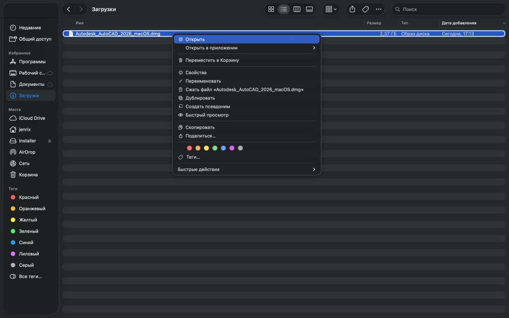Screen dimensions: 509x318
Task: Go forward with the right chevron button
Action: [81, 9]
